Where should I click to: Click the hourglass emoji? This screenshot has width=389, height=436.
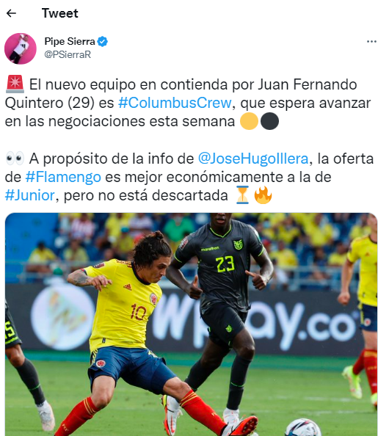242,195
